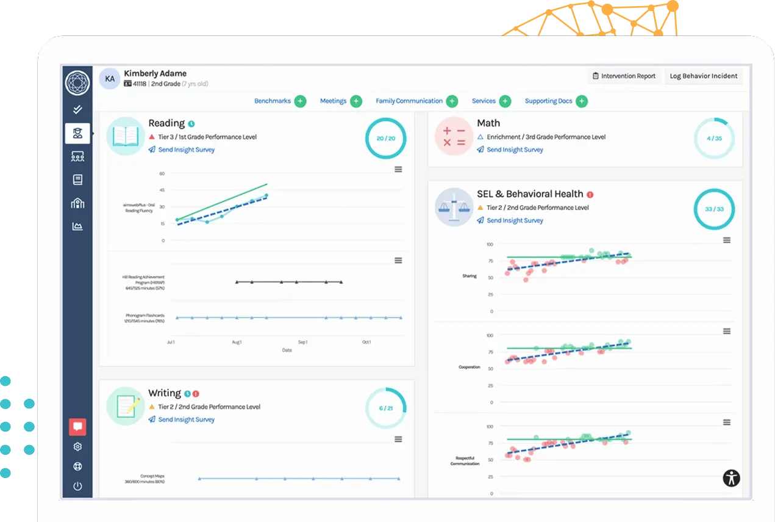Open the groups icon in the sidebar
Image resolution: width=775 pixels, height=522 pixels.
pos(77,156)
